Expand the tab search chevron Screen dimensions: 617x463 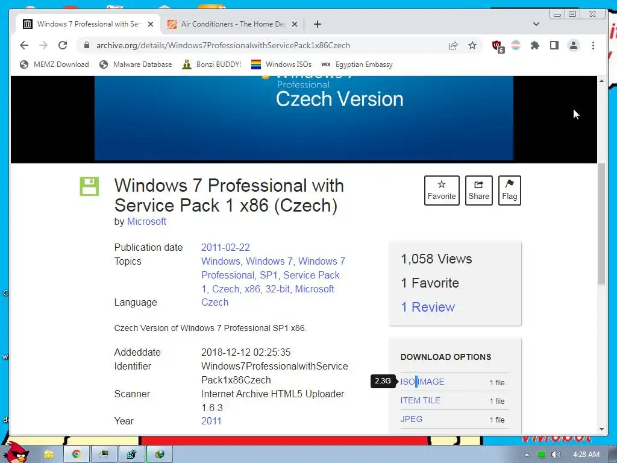tap(536, 24)
